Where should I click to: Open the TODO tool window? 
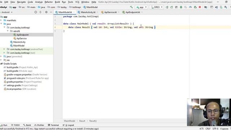15,125
